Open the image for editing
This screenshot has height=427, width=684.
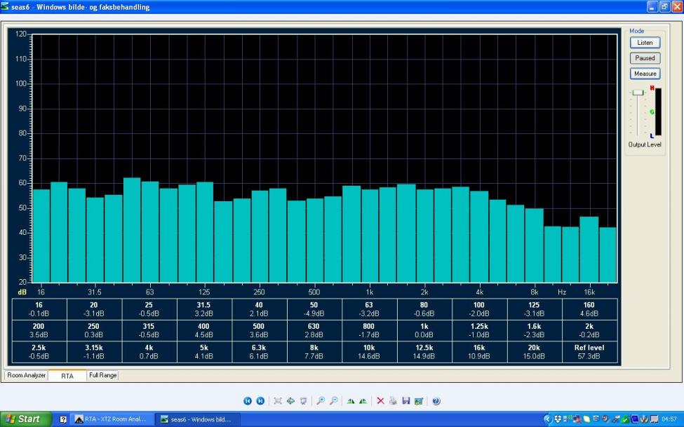(419, 401)
